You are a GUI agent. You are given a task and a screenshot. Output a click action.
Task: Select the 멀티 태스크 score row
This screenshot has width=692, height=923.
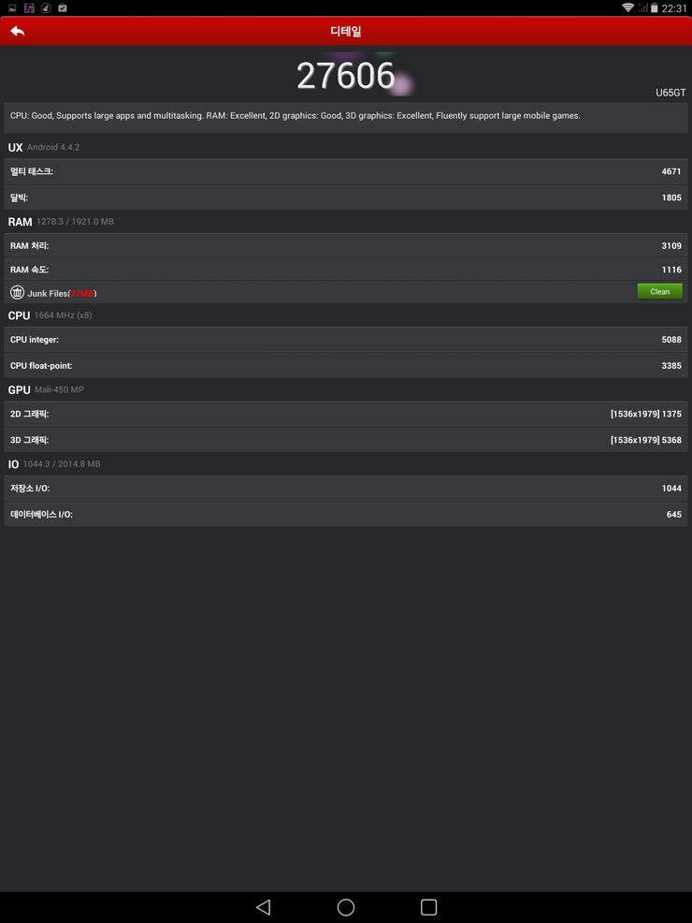point(346,171)
